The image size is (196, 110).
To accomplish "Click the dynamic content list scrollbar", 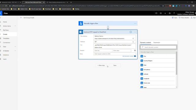I will click(x=176, y=63).
